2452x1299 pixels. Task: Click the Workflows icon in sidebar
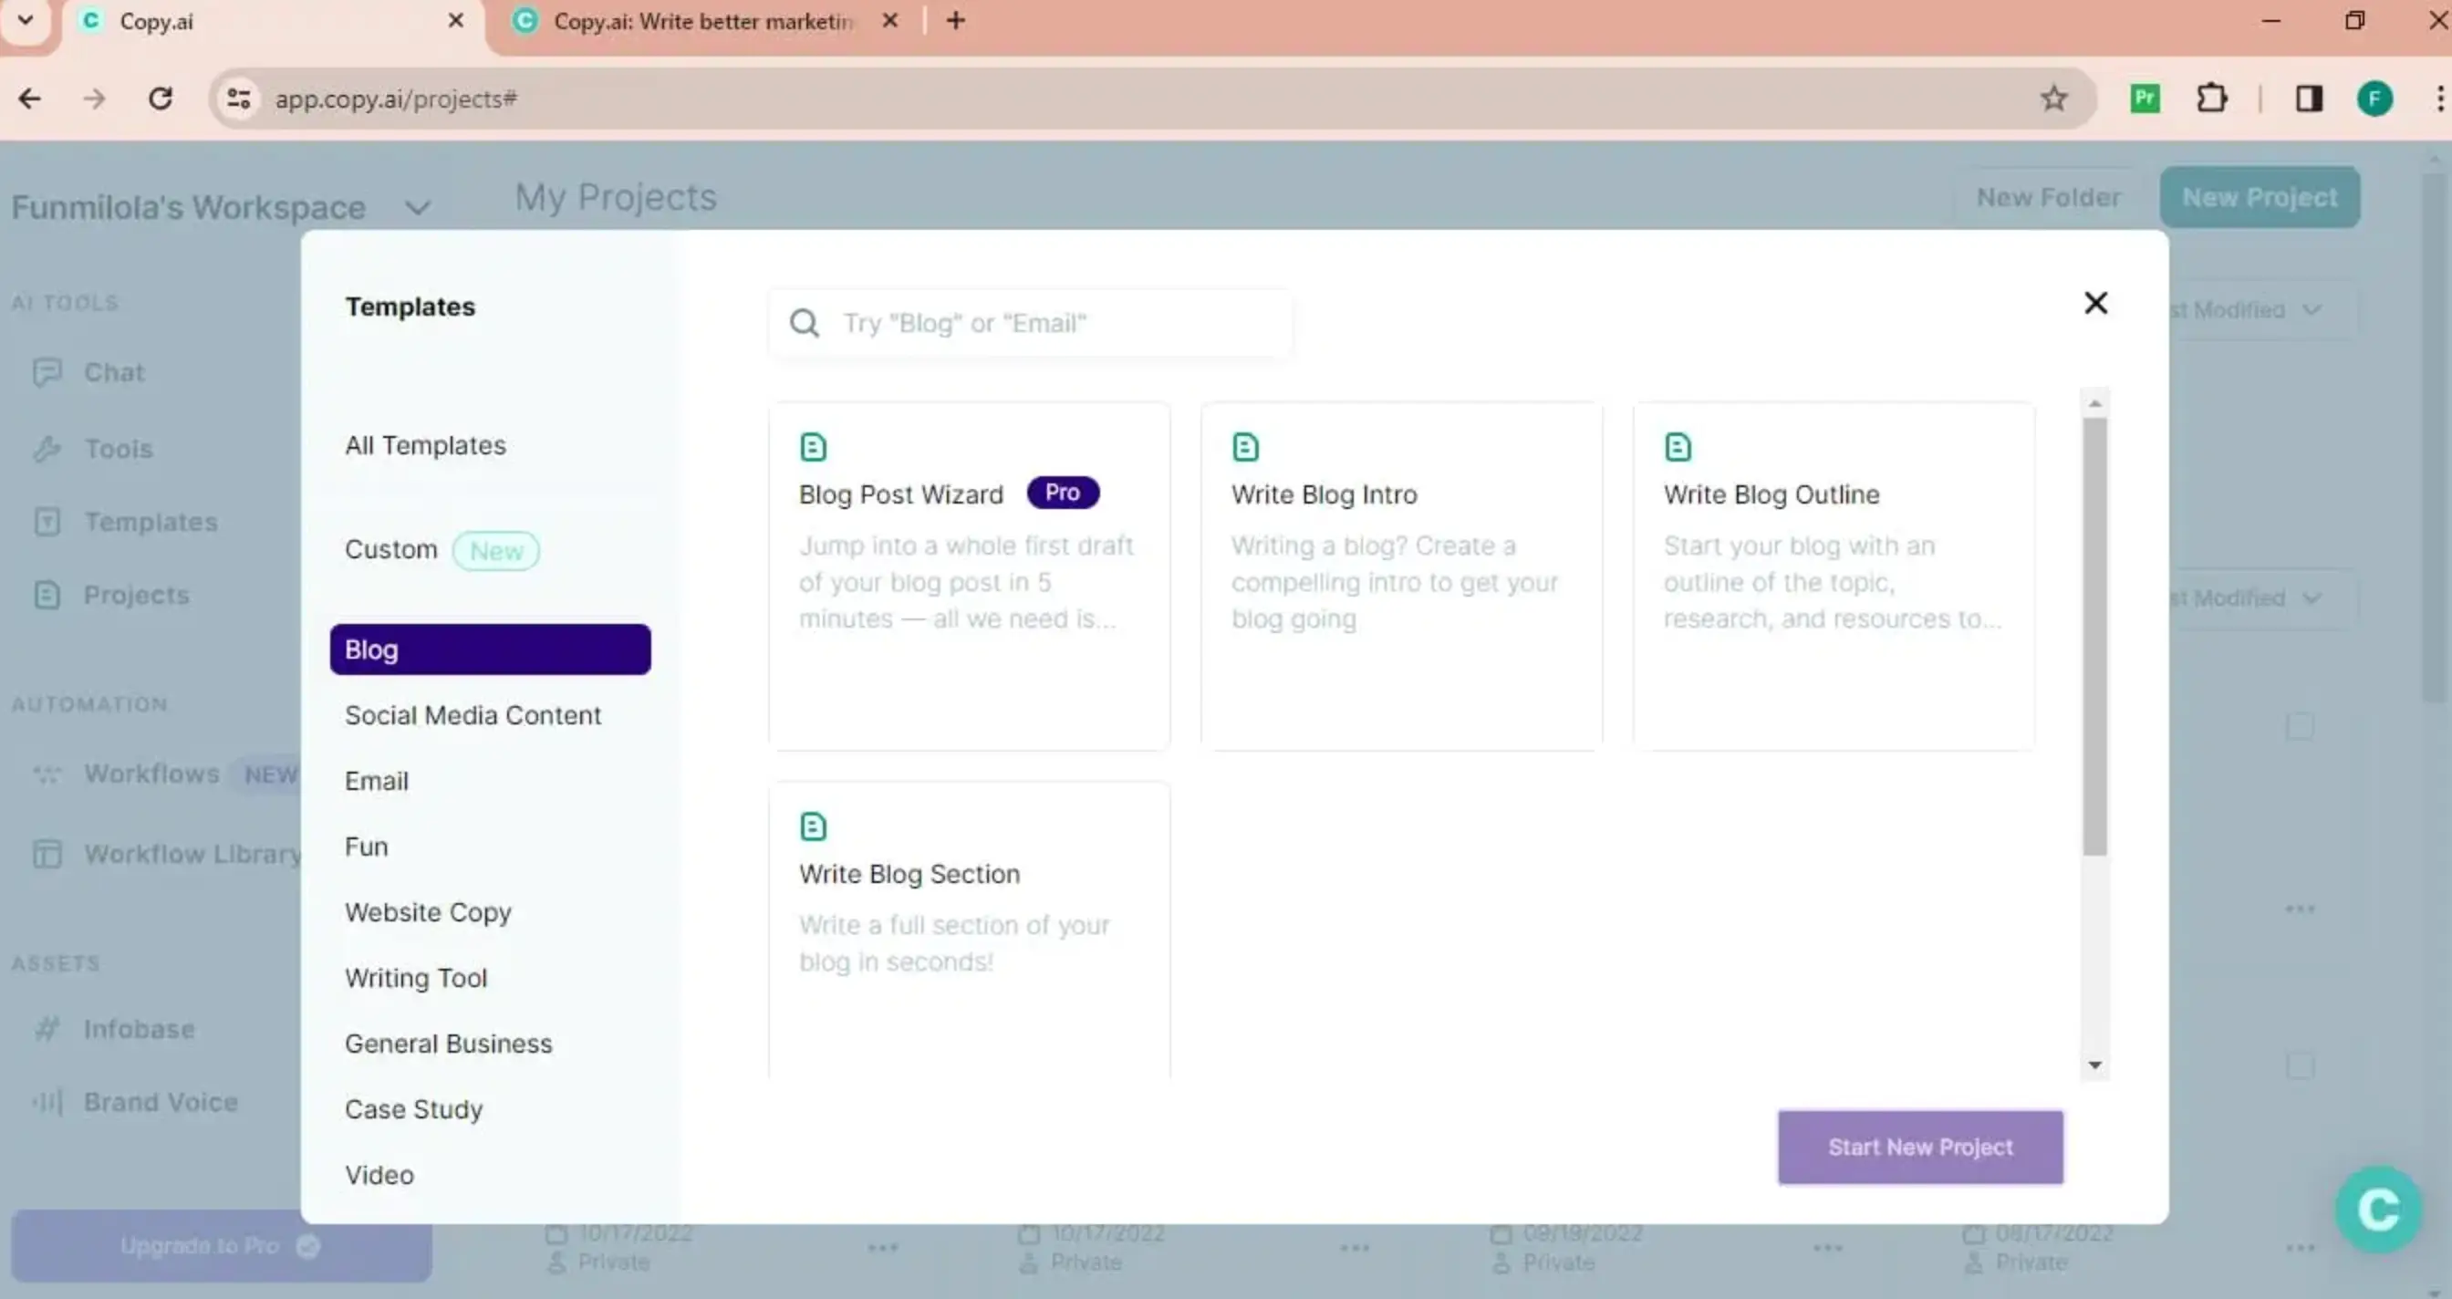click(x=47, y=774)
